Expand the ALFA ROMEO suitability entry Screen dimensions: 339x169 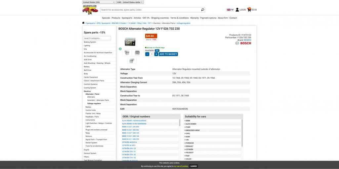190,124
